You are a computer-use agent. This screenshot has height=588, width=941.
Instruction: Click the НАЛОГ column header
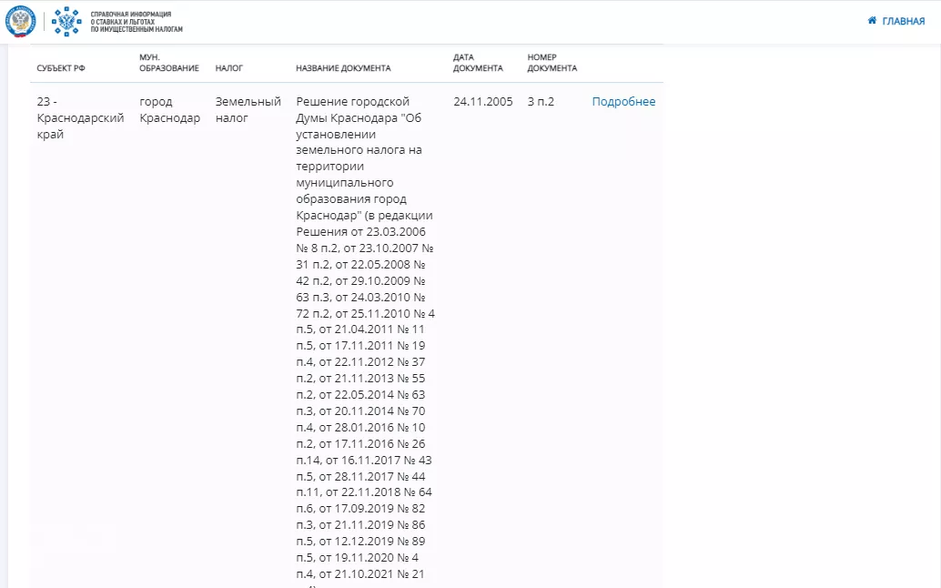coord(228,68)
